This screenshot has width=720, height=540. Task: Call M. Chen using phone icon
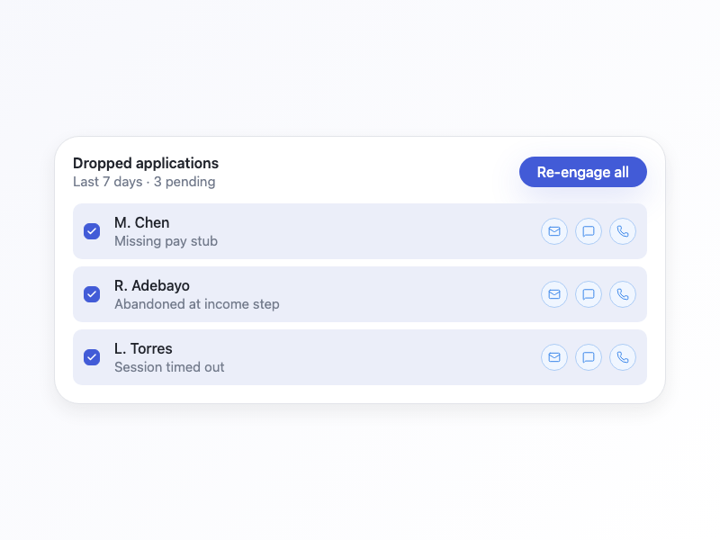click(x=623, y=231)
